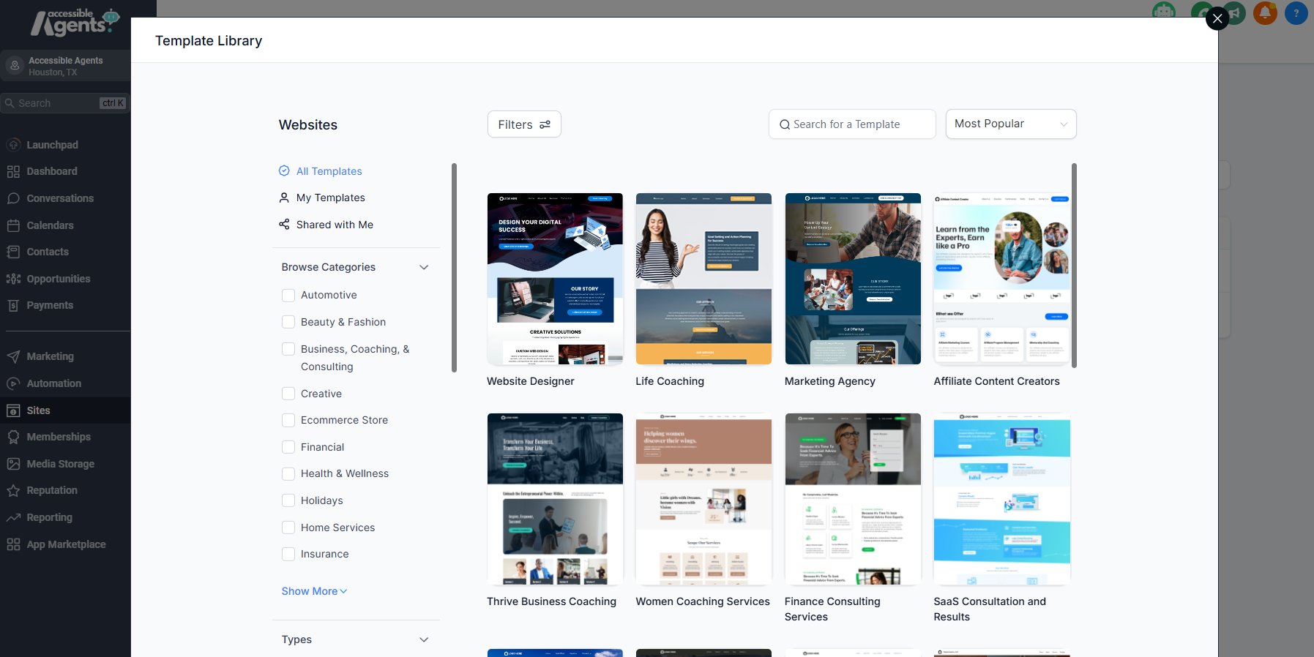Click the Payments icon in sidebar
Image resolution: width=1314 pixels, height=657 pixels.
click(x=13, y=305)
